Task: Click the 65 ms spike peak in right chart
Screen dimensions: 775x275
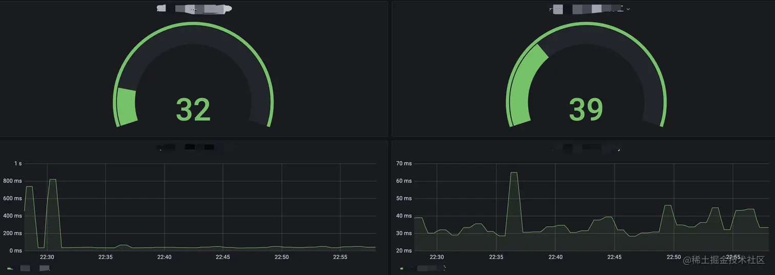Action: 514,173
